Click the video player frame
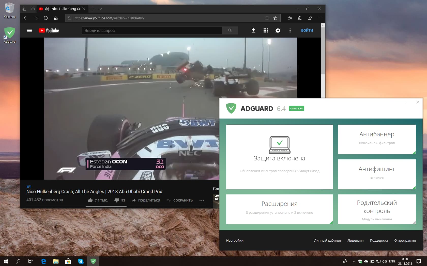Screen dimensions: 427x266 coord(132,109)
